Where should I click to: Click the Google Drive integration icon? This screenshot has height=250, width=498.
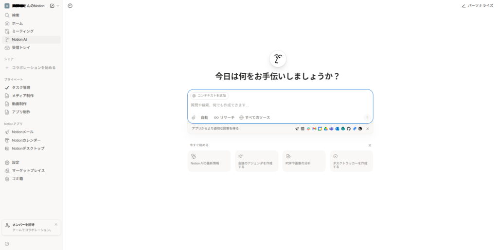click(325, 129)
